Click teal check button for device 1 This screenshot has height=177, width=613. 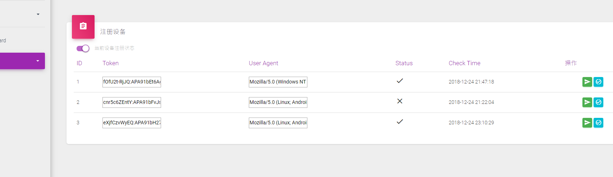[x=598, y=82]
